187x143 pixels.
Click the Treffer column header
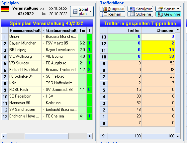[125, 31]
